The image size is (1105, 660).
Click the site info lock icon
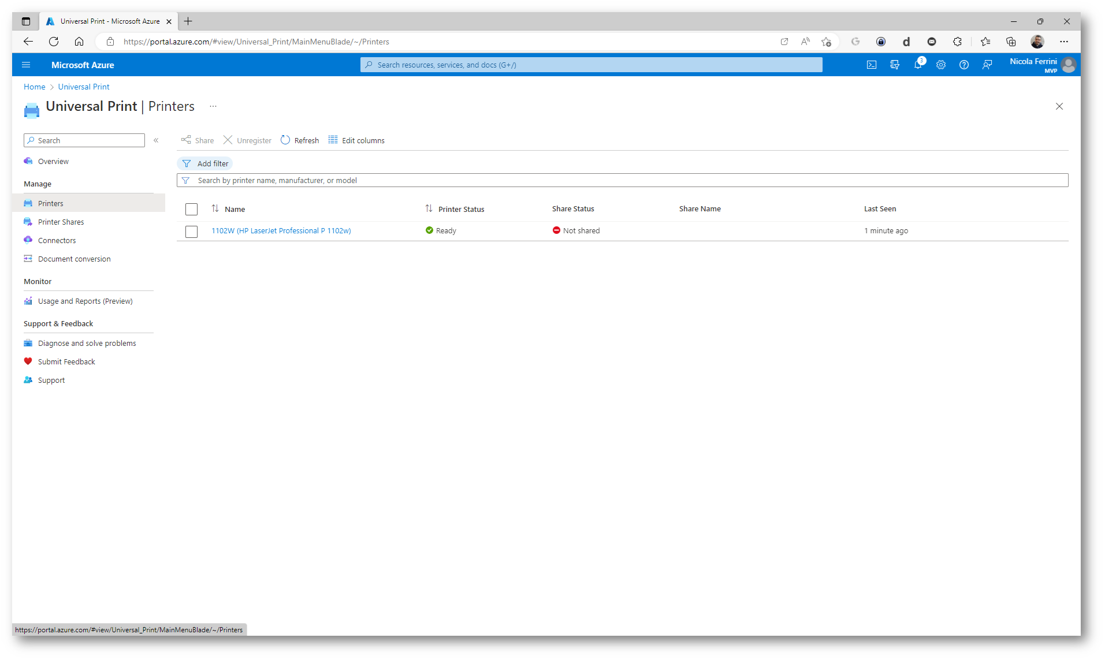110,42
